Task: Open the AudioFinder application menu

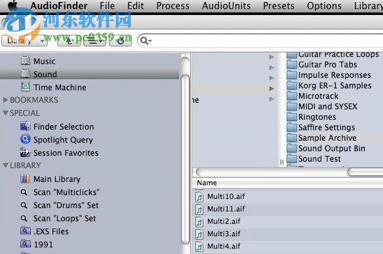Action: tap(59, 6)
